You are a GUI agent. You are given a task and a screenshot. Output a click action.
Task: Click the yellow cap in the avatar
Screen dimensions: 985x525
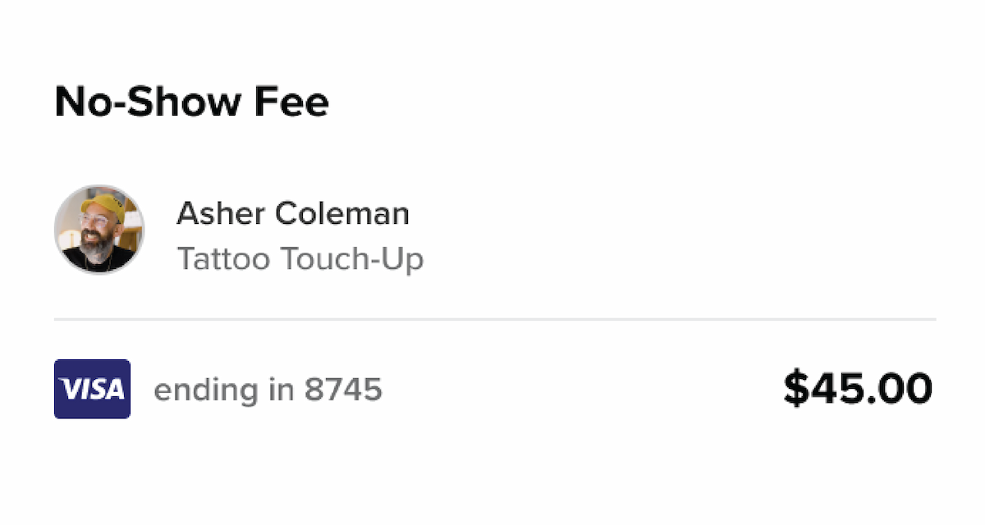tap(101, 207)
